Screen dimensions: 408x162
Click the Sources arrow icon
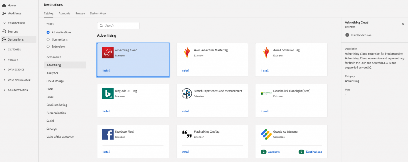[x=4, y=31]
